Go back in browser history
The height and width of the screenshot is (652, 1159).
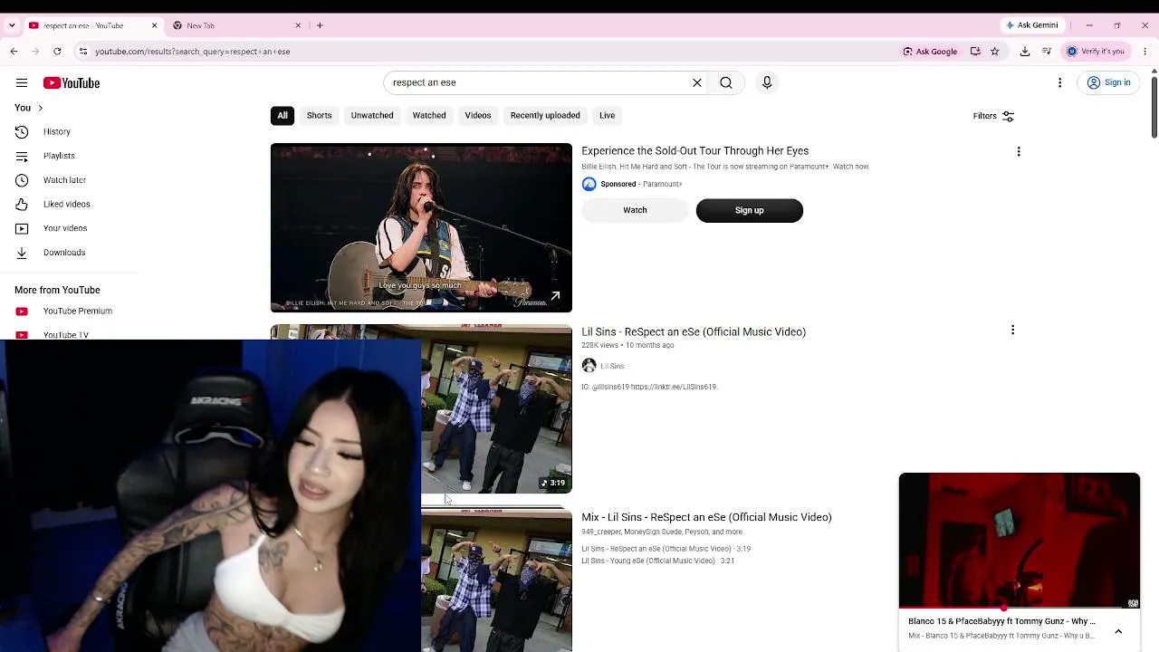click(14, 52)
